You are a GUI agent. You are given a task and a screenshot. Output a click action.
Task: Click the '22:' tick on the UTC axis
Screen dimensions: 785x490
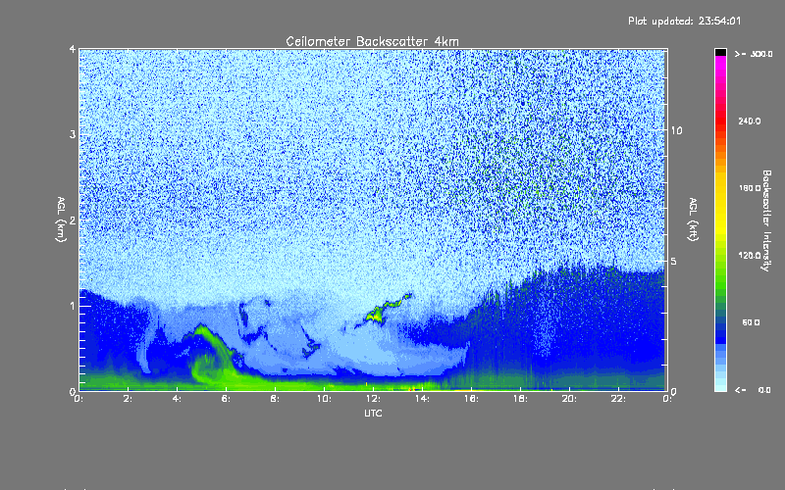point(618,399)
